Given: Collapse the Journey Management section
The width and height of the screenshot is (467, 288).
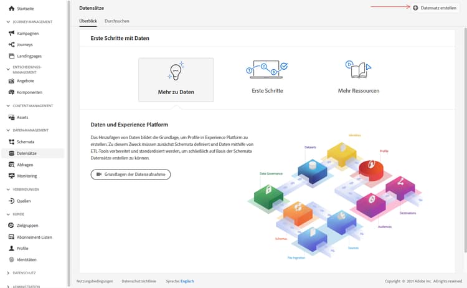Looking at the screenshot, I should (x=8, y=22).
